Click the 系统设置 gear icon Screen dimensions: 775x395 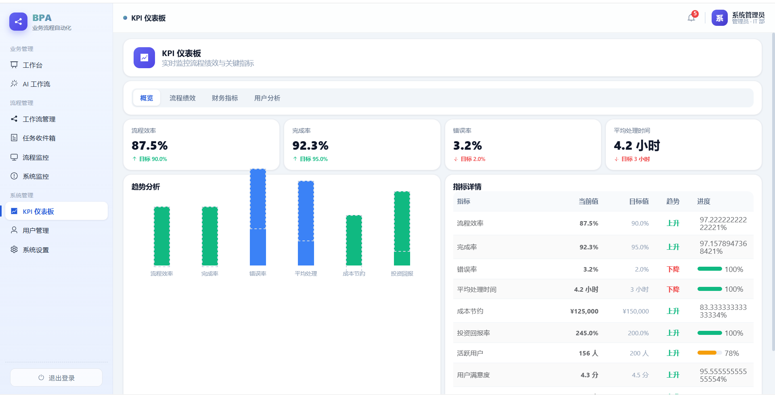[14, 249]
